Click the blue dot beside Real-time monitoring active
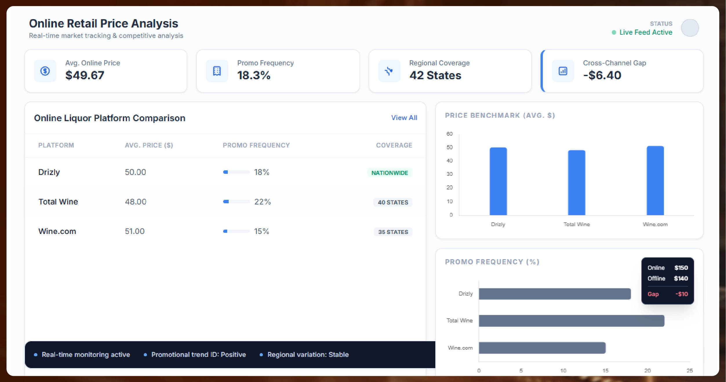The height and width of the screenshot is (382, 726). click(x=36, y=354)
